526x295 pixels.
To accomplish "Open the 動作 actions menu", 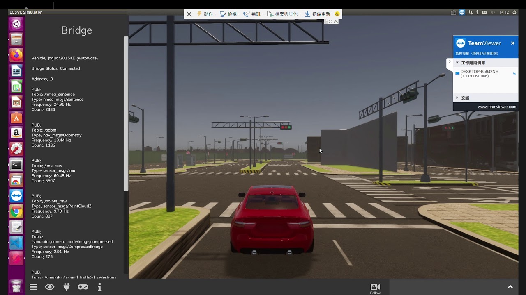I will click(x=206, y=14).
